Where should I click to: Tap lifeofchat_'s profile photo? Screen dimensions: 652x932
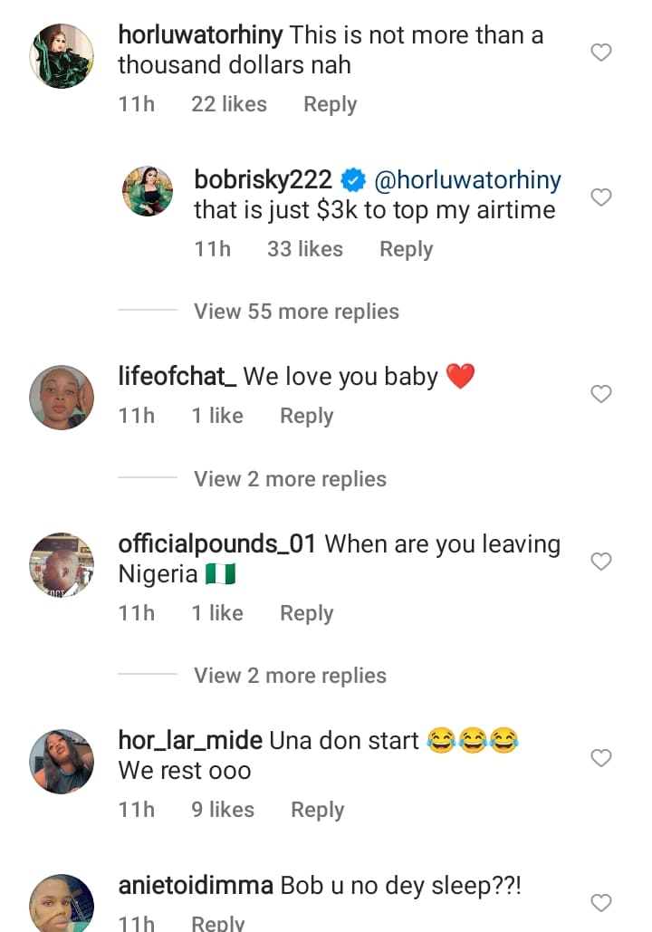(62, 397)
